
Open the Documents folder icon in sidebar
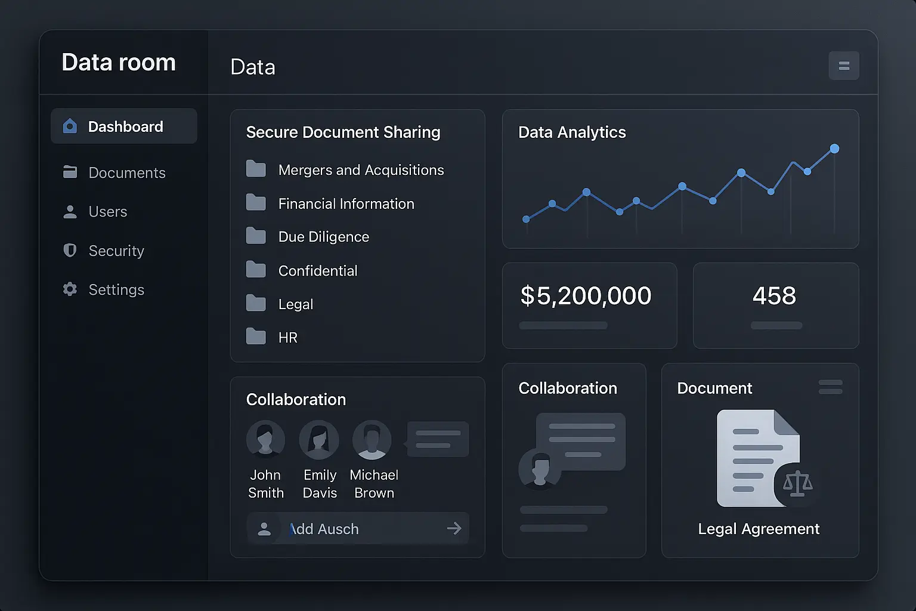pos(70,172)
